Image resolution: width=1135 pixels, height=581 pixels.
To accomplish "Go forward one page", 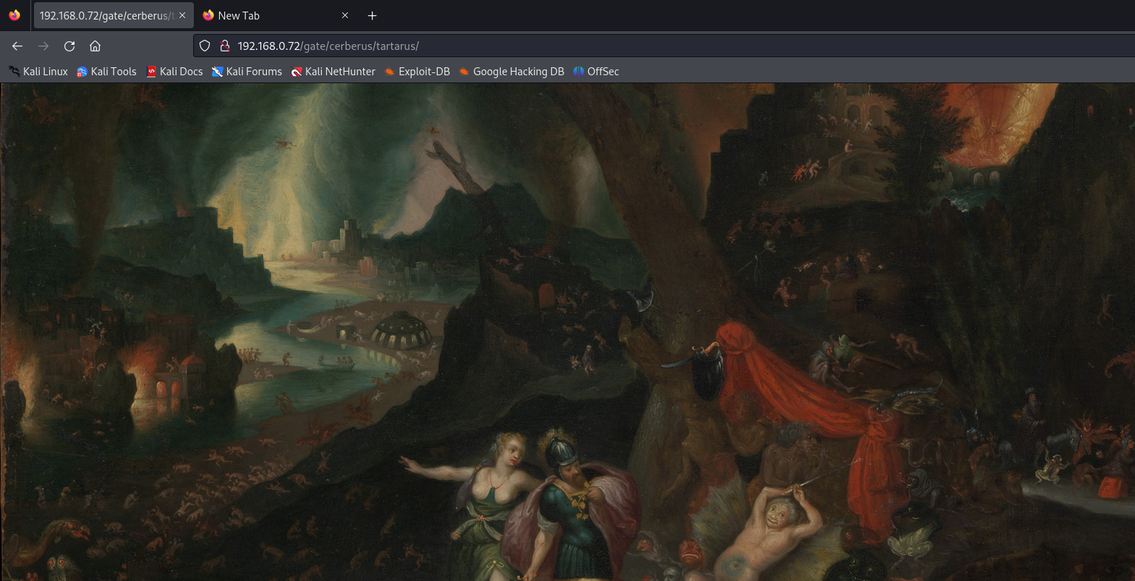I will click(x=43, y=46).
